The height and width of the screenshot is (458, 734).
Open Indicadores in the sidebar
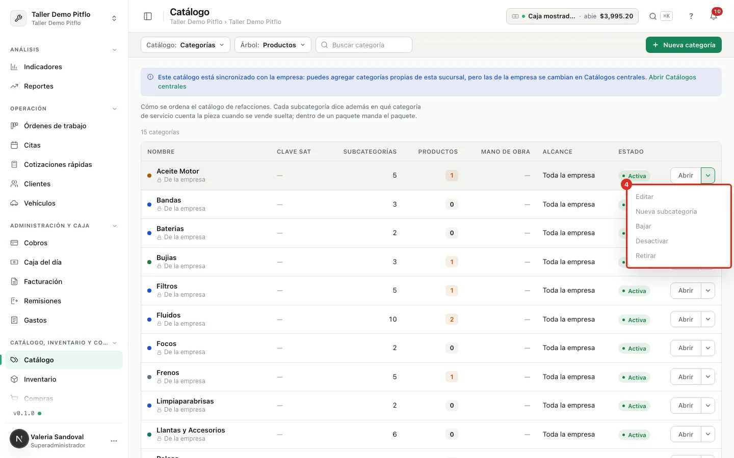(64, 67)
